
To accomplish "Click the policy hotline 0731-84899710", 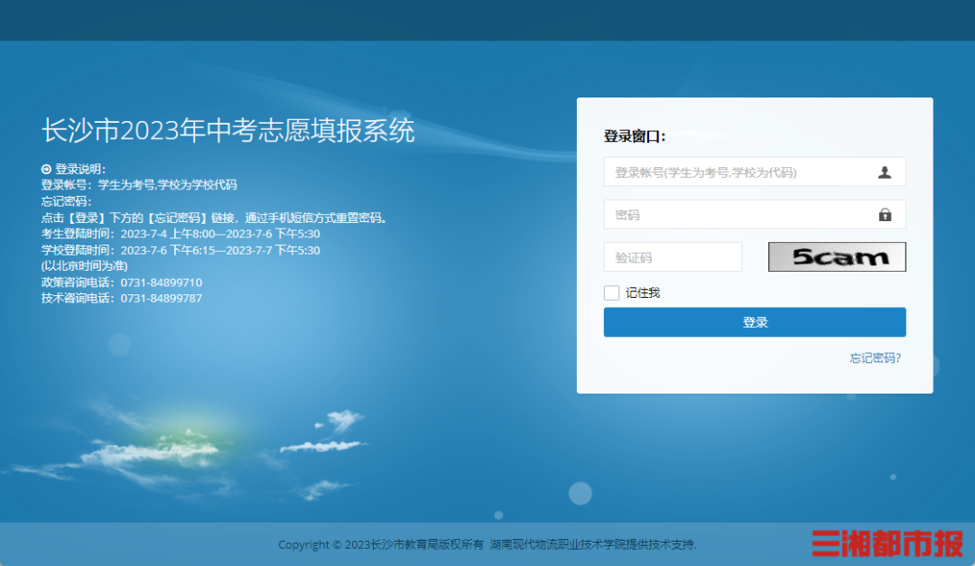I will 161,283.
